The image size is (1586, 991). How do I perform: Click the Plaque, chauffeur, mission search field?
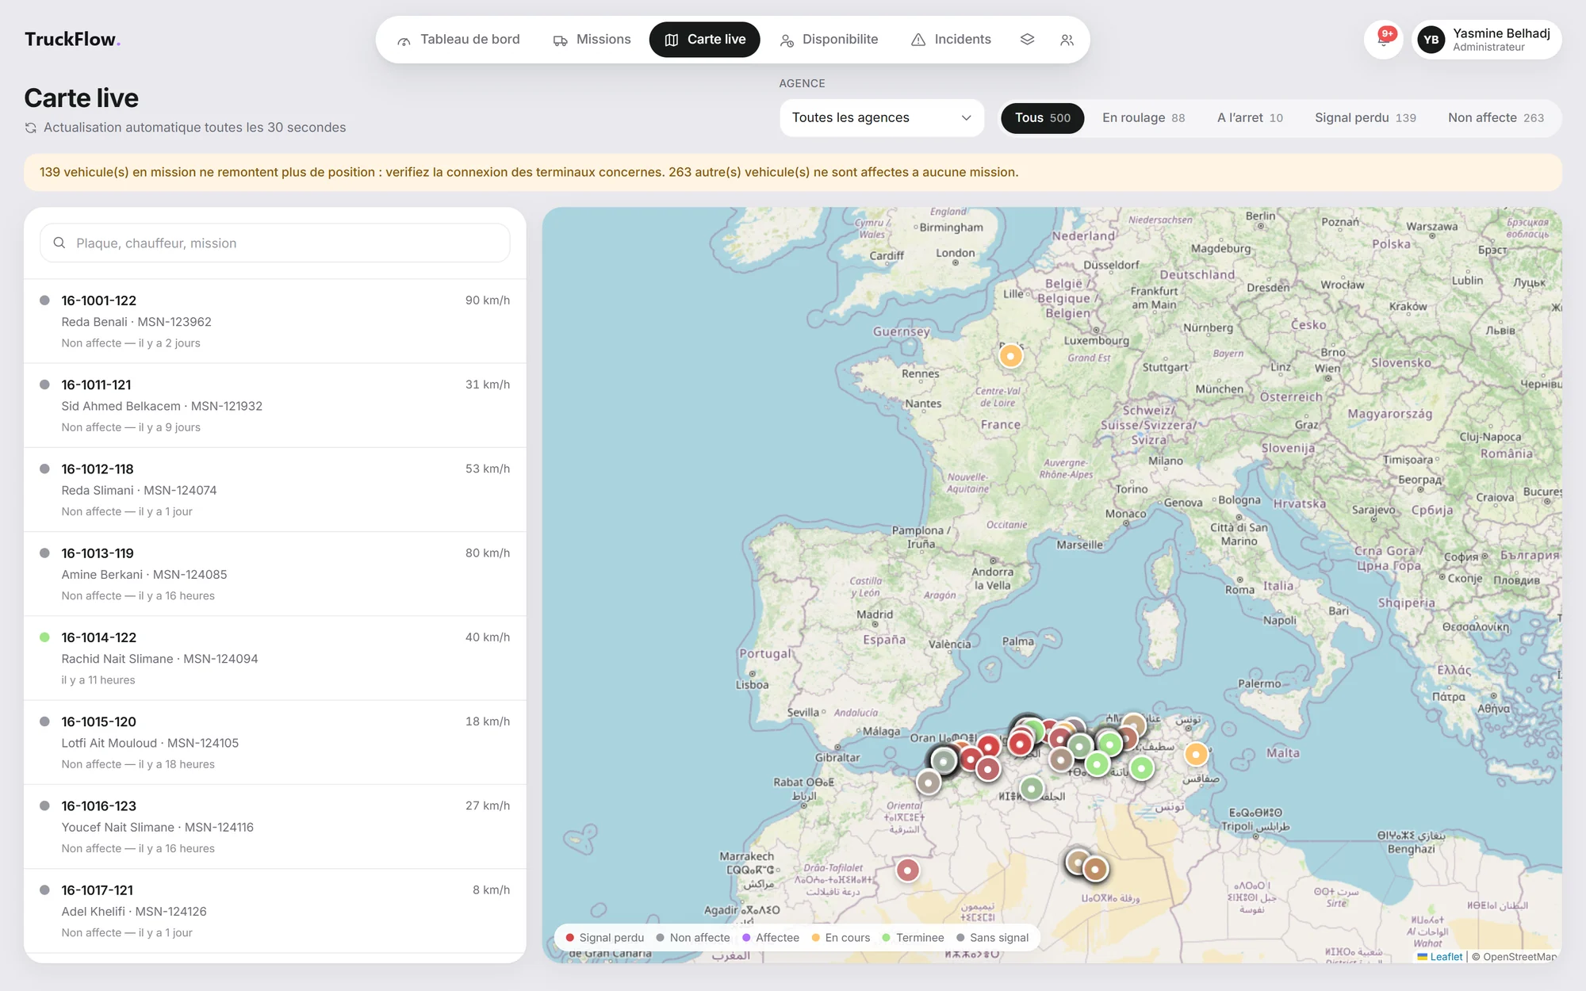[x=275, y=243]
